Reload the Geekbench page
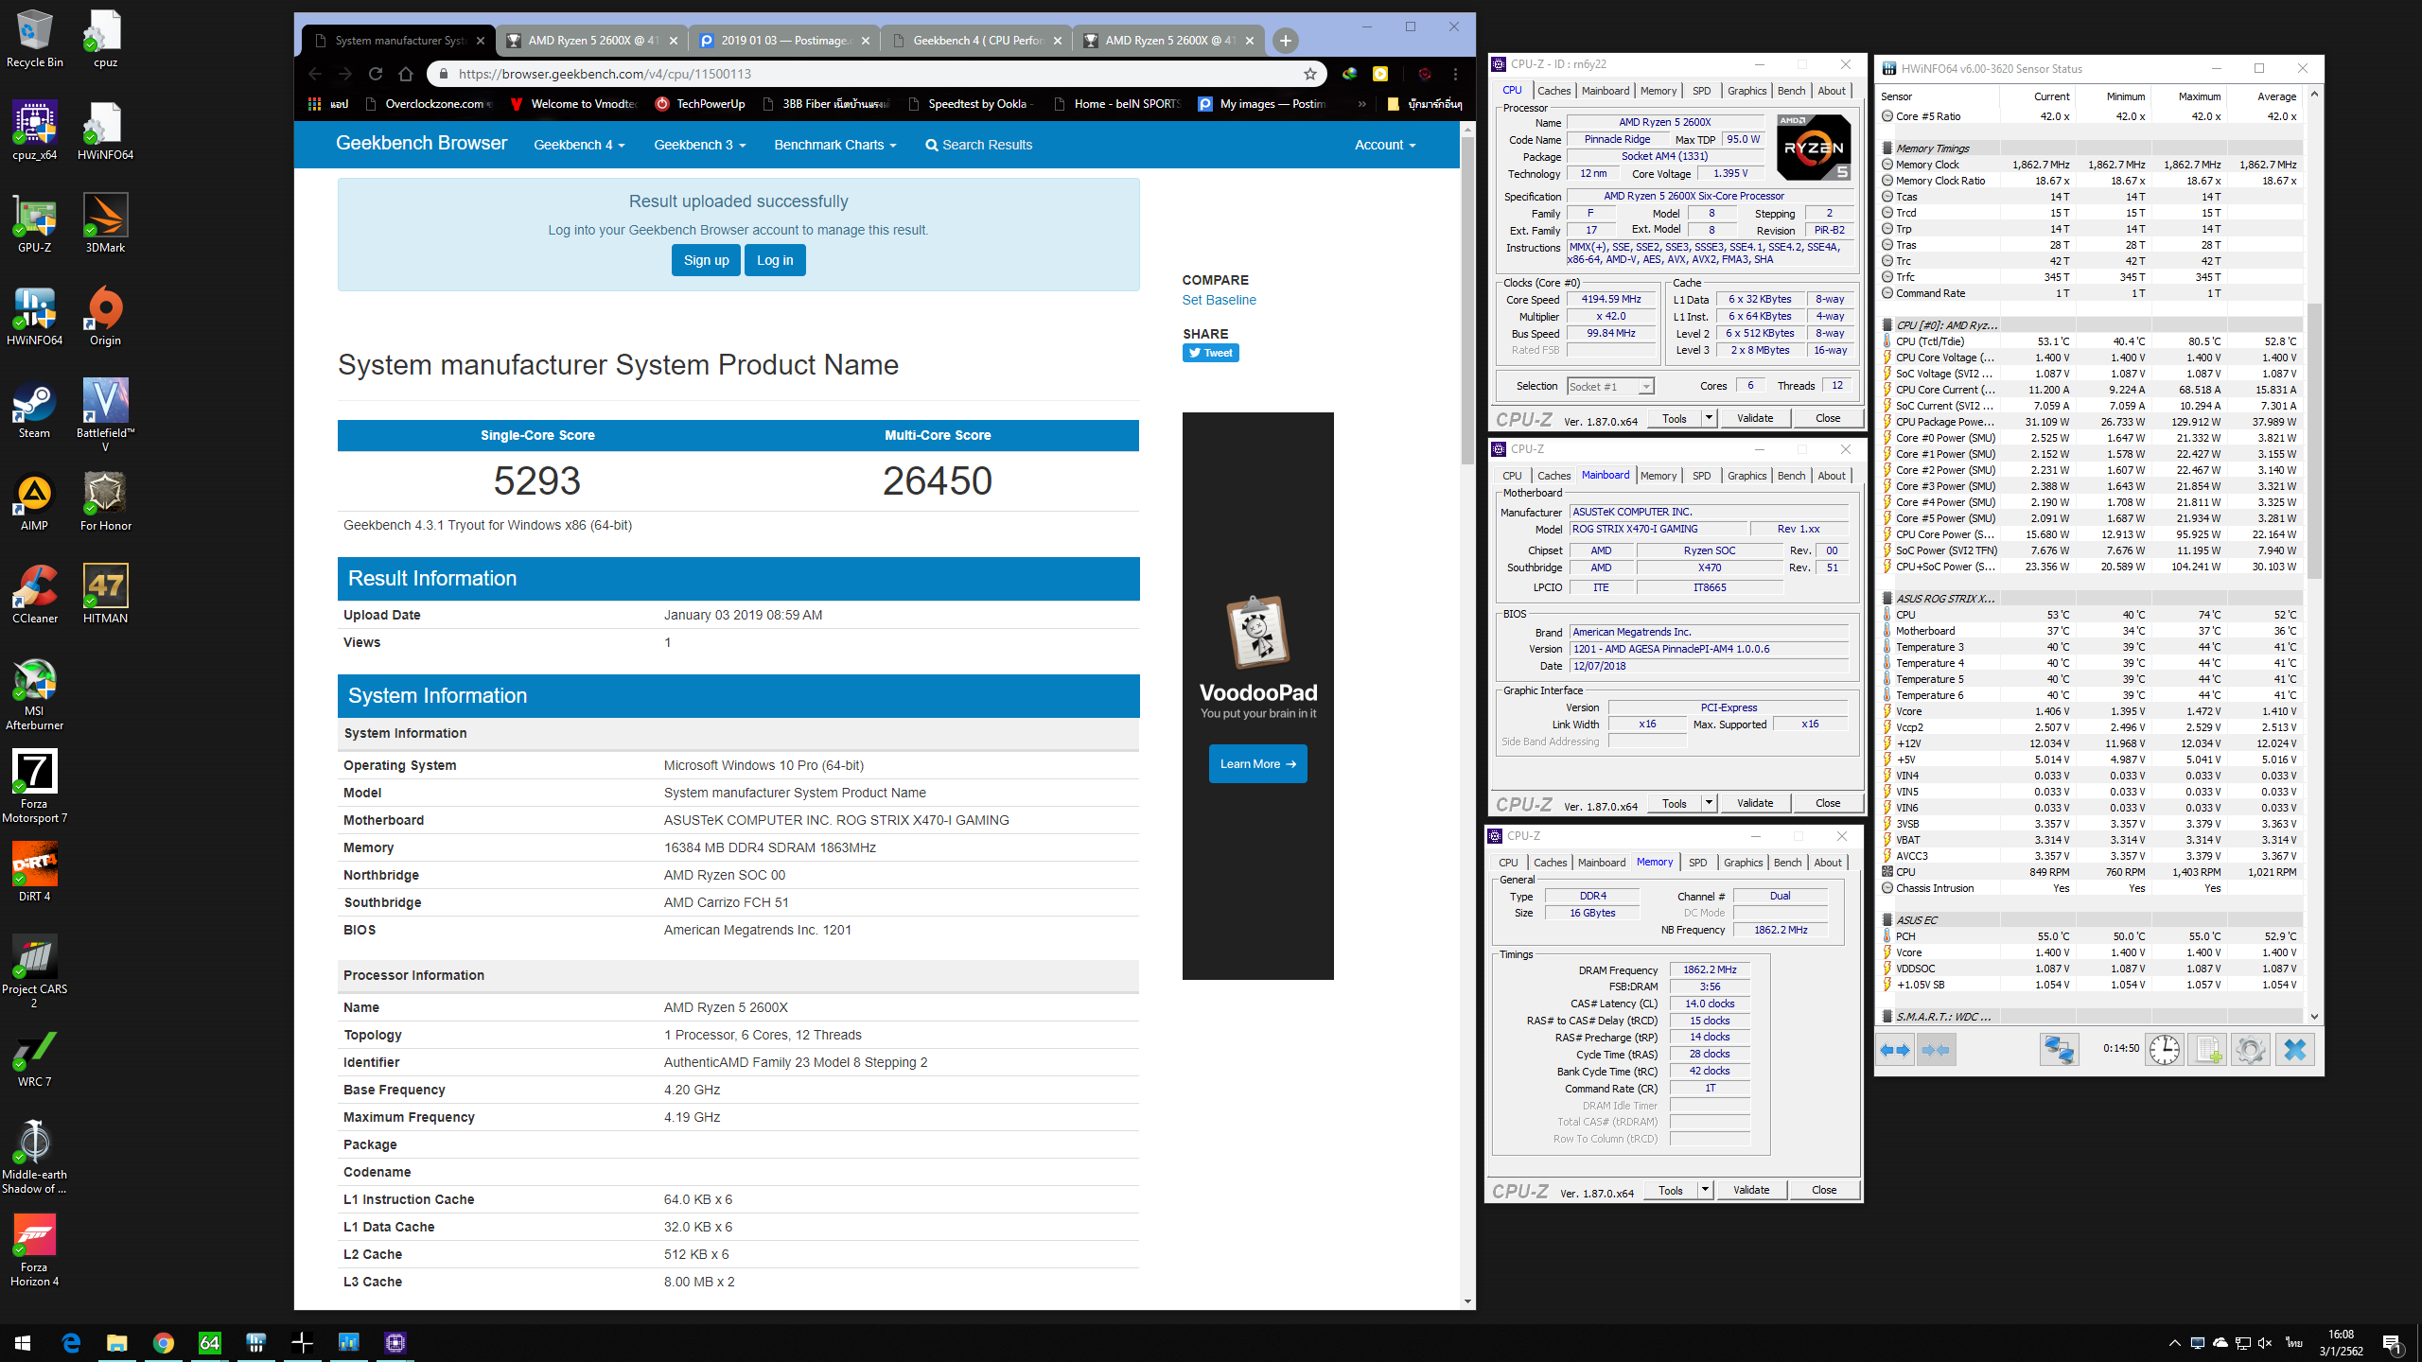The height and width of the screenshot is (1362, 2422). (376, 74)
